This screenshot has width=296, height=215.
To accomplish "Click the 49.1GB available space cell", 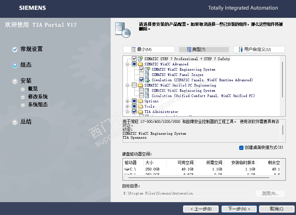I will tap(187, 169).
